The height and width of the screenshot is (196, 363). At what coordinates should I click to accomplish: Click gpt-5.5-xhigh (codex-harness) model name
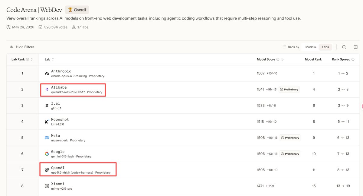[x=72, y=172]
